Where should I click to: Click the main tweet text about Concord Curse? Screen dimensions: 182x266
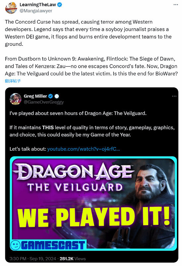[91, 48]
